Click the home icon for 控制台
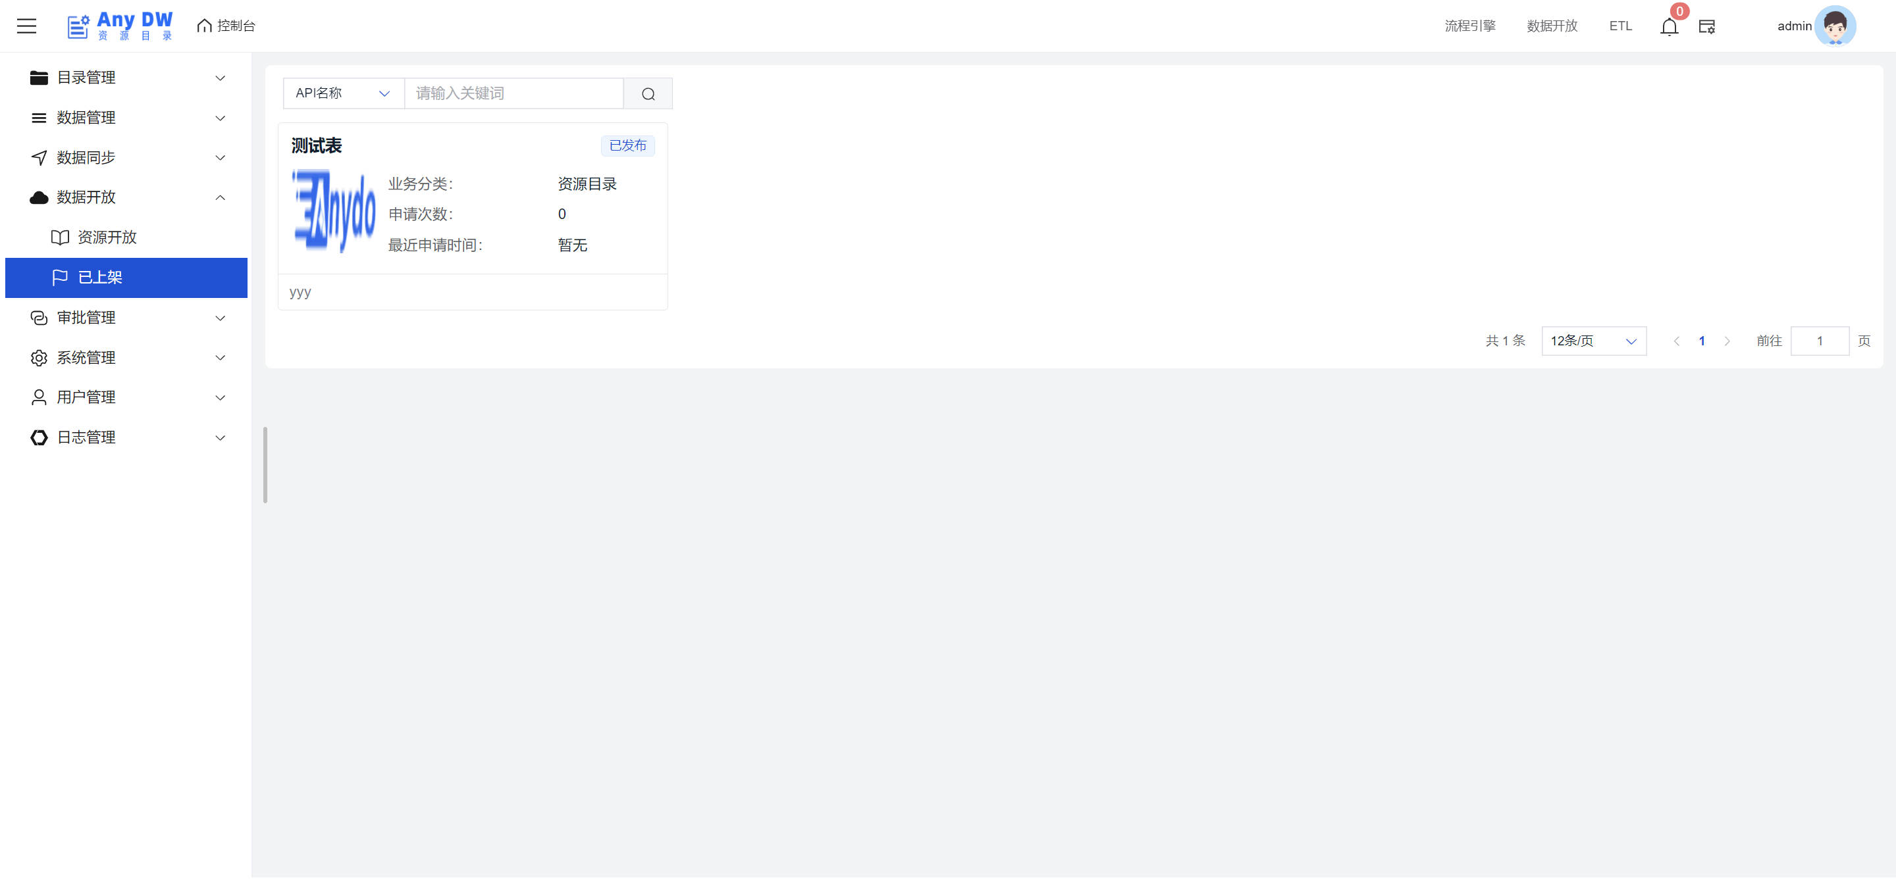The height and width of the screenshot is (888, 1896). tap(204, 26)
